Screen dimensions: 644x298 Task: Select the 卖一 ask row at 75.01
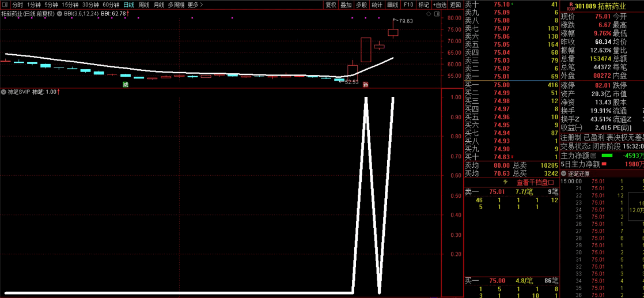(x=512, y=77)
